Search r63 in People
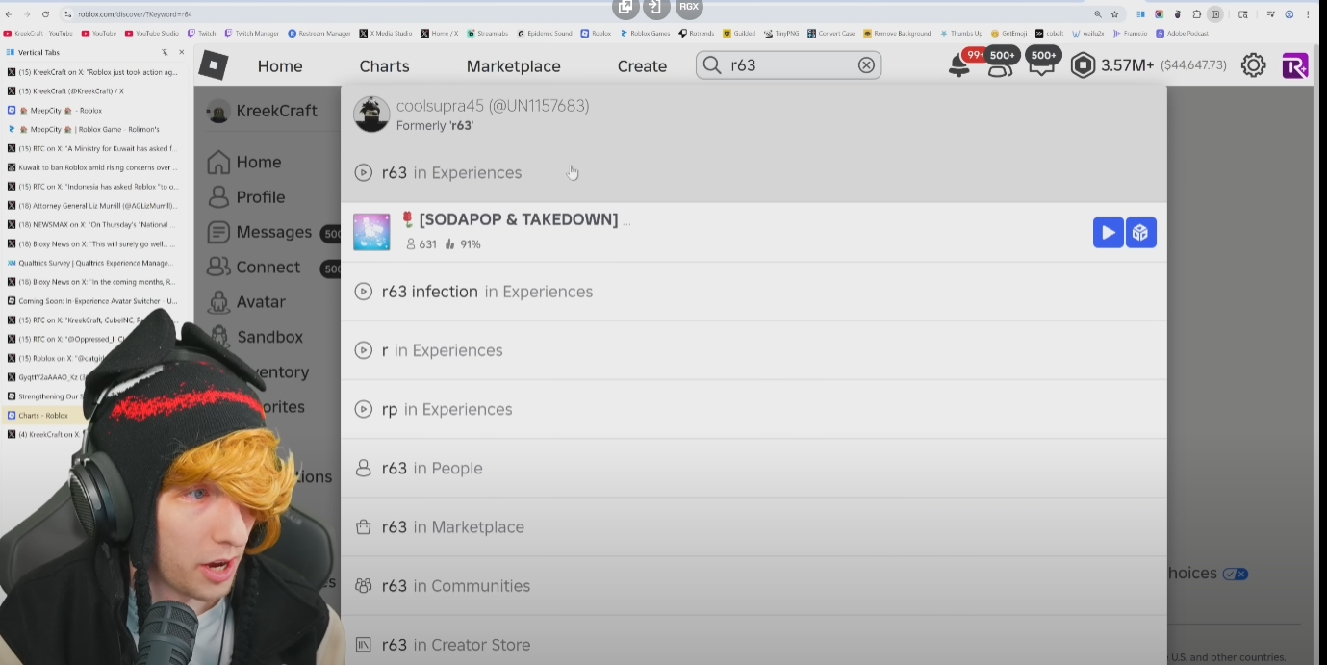1327x665 pixels. tap(753, 469)
